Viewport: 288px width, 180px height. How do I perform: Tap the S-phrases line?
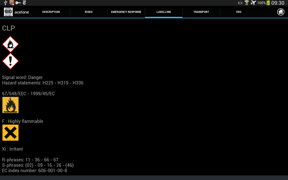[38, 165]
